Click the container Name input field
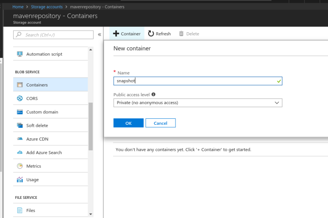This screenshot has width=328, height=218. tap(198, 81)
